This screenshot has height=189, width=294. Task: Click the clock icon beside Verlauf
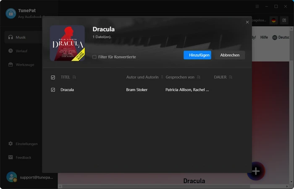[x=10, y=51]
